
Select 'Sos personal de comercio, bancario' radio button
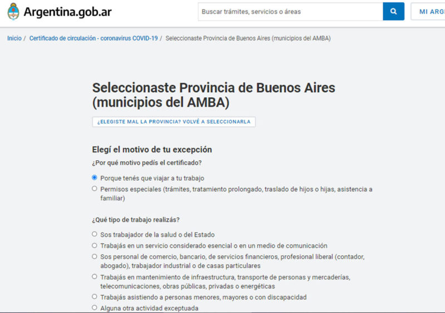tap(95, 256)
